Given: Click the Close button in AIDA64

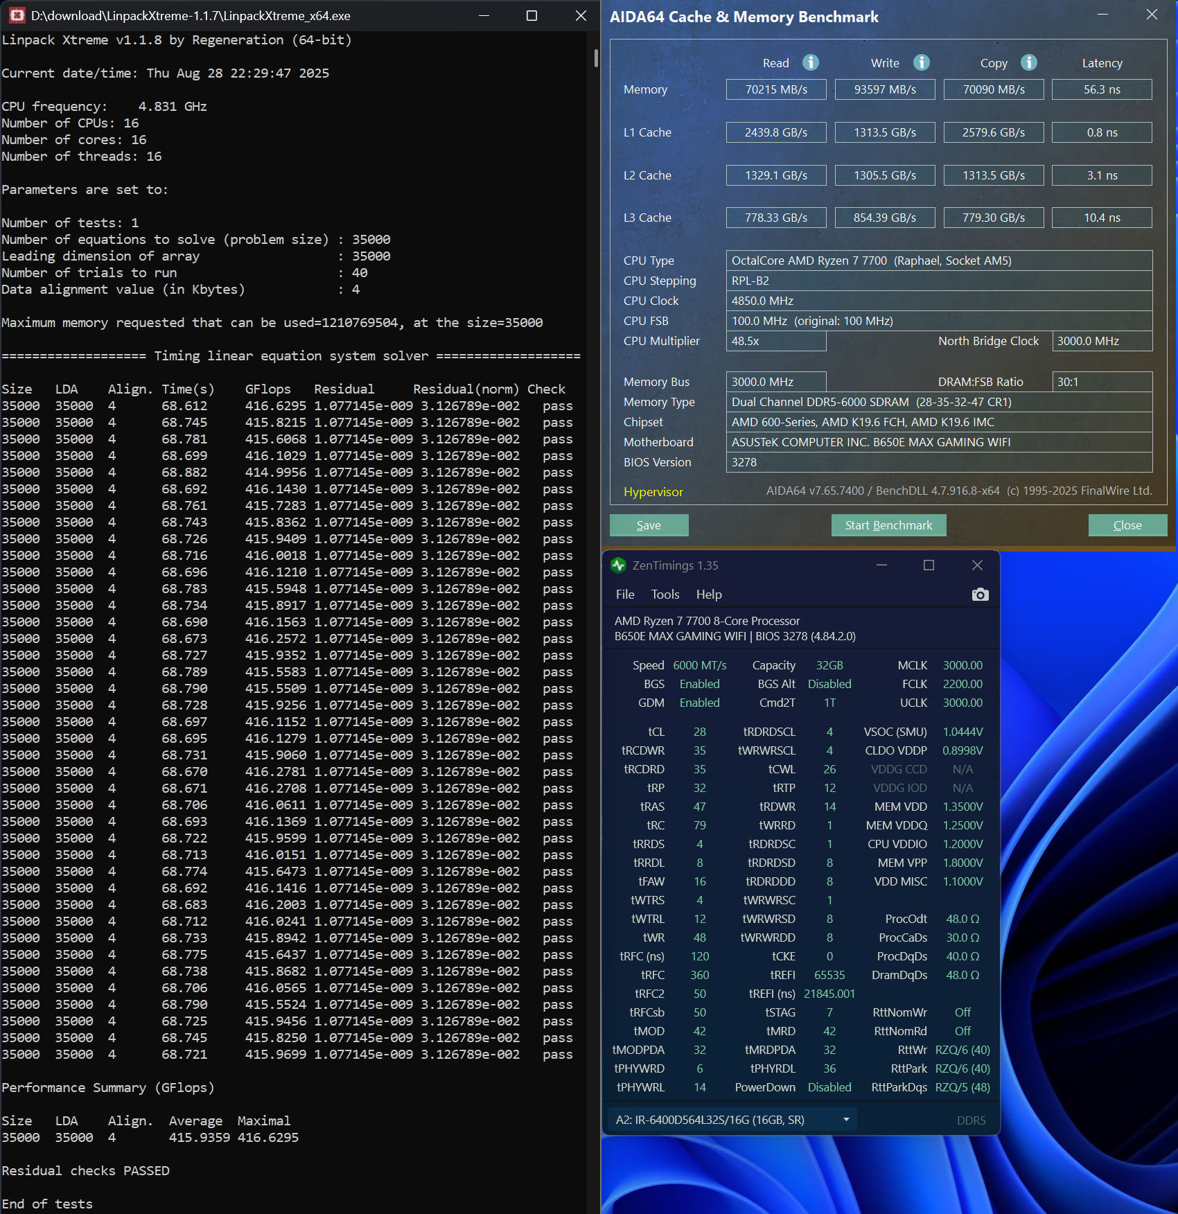Looking at the screenshot, I should coord(1127,525).
